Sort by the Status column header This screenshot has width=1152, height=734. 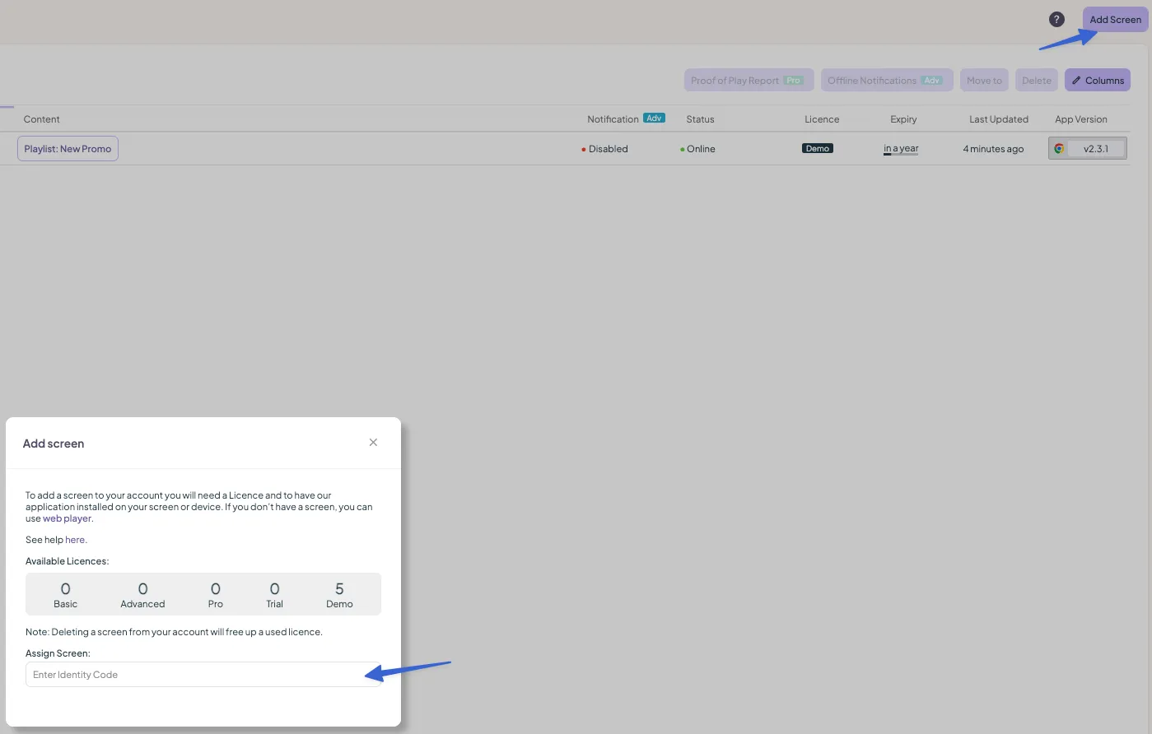coord(700,119)
